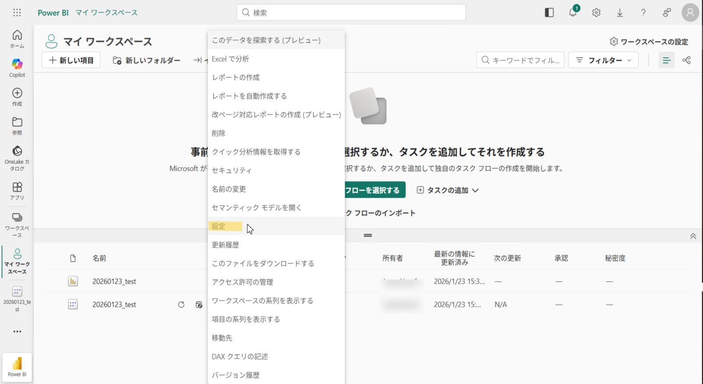The image size is (703, 384).
Task: Click the download icon in header
Action: [x=620, y=13]
